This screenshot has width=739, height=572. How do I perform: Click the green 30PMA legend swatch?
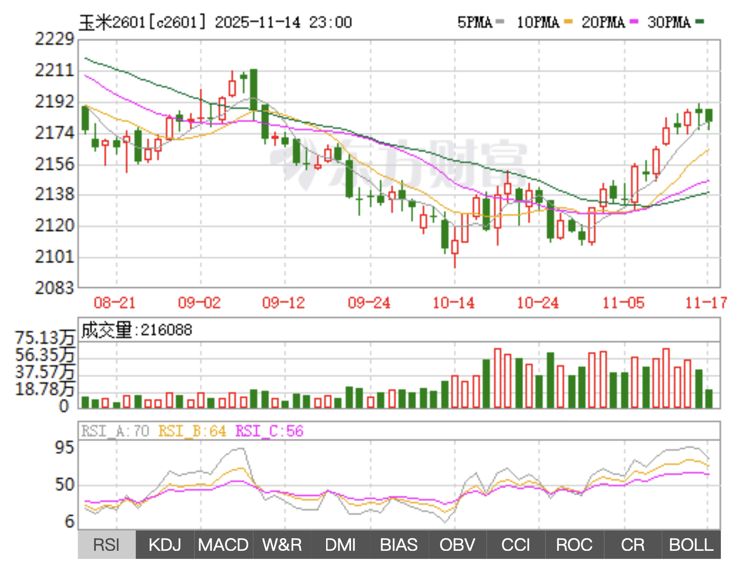700,22
